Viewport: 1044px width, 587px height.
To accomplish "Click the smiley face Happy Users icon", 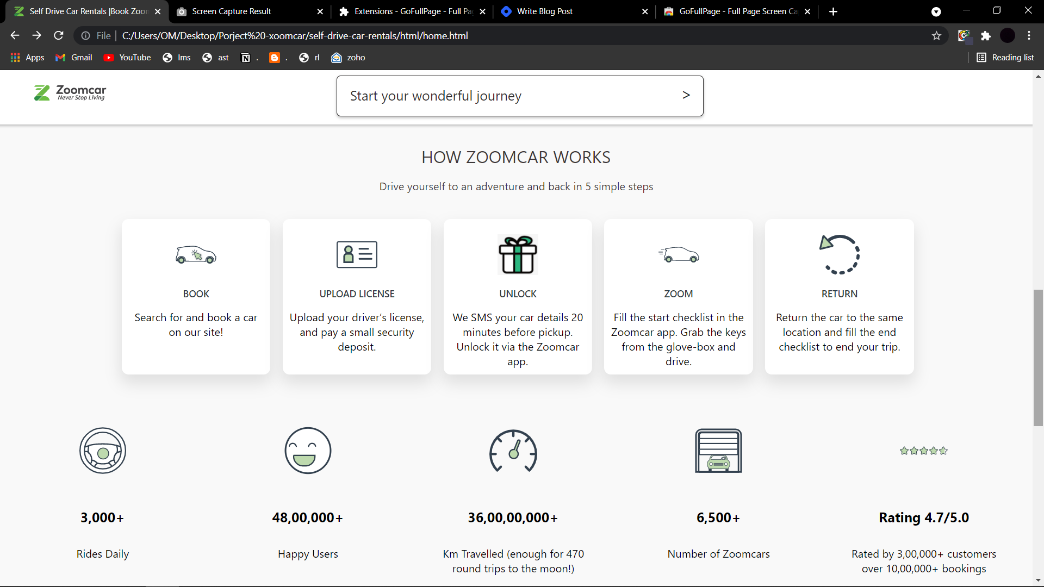I will point(308,451).
